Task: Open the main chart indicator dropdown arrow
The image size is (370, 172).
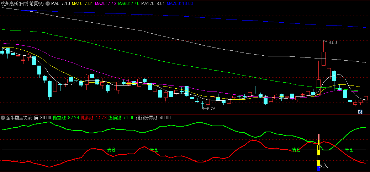Action: click(48, 4)
